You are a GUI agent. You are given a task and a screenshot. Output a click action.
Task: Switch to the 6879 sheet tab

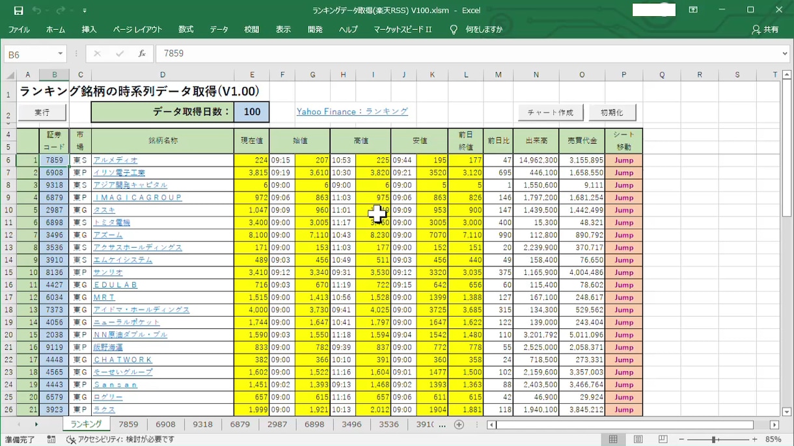(x=240, y=425)
